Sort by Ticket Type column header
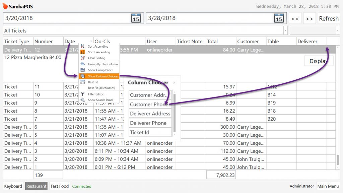Image resolution: width=343 pixels, height=193 pixels. click(18, 41)
